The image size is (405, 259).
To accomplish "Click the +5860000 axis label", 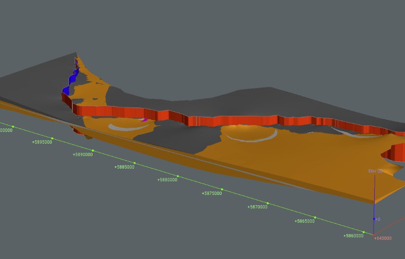I will (353, 236).
